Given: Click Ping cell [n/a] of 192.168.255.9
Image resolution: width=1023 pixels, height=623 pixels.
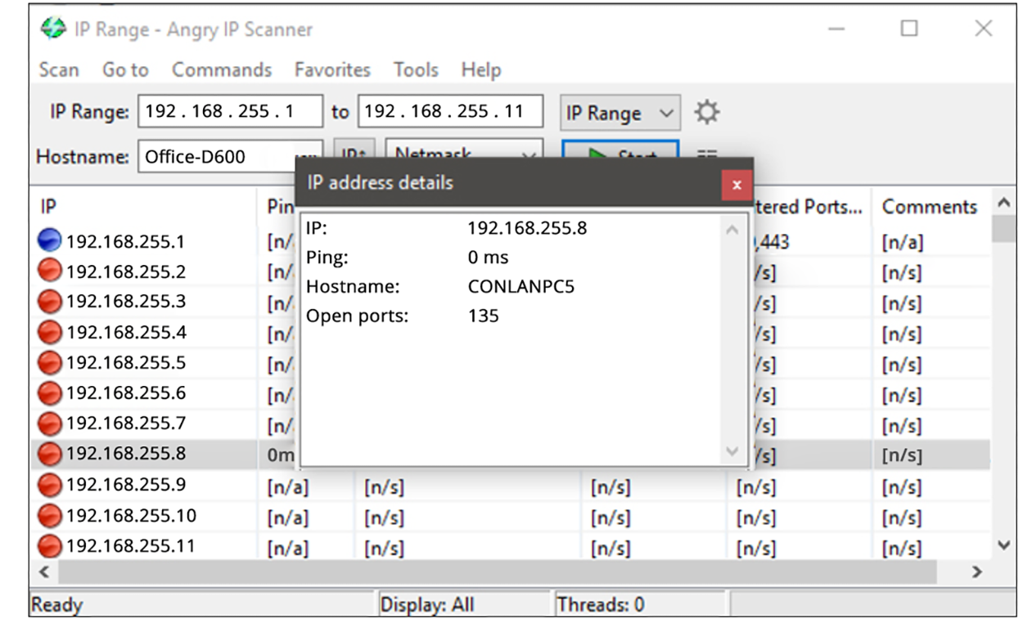Looking at the screenshot, I should (288, 488).
